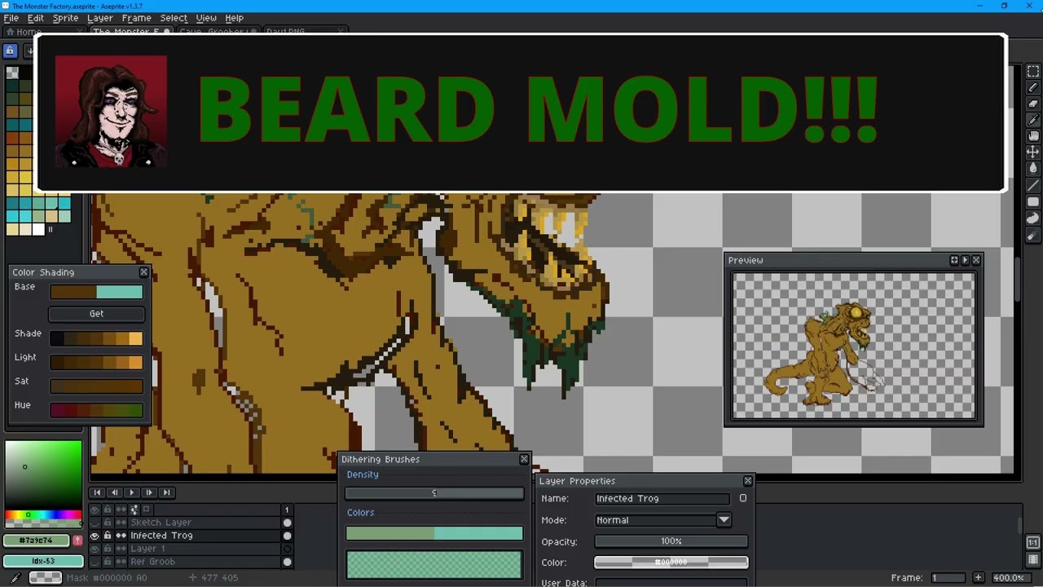Select the Pencil tool

tap(1032, 87)
